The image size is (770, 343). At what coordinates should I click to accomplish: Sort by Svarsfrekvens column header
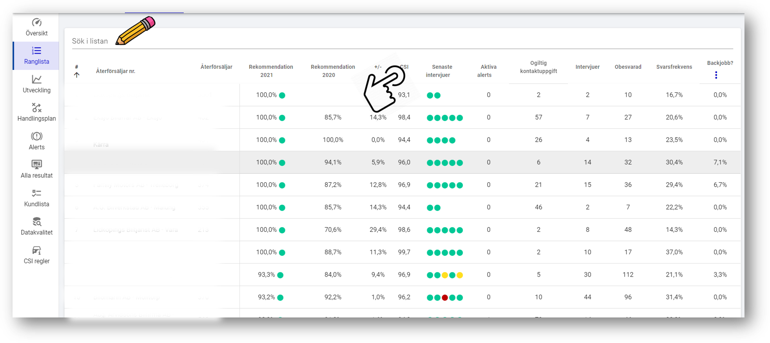click(674, 67)
